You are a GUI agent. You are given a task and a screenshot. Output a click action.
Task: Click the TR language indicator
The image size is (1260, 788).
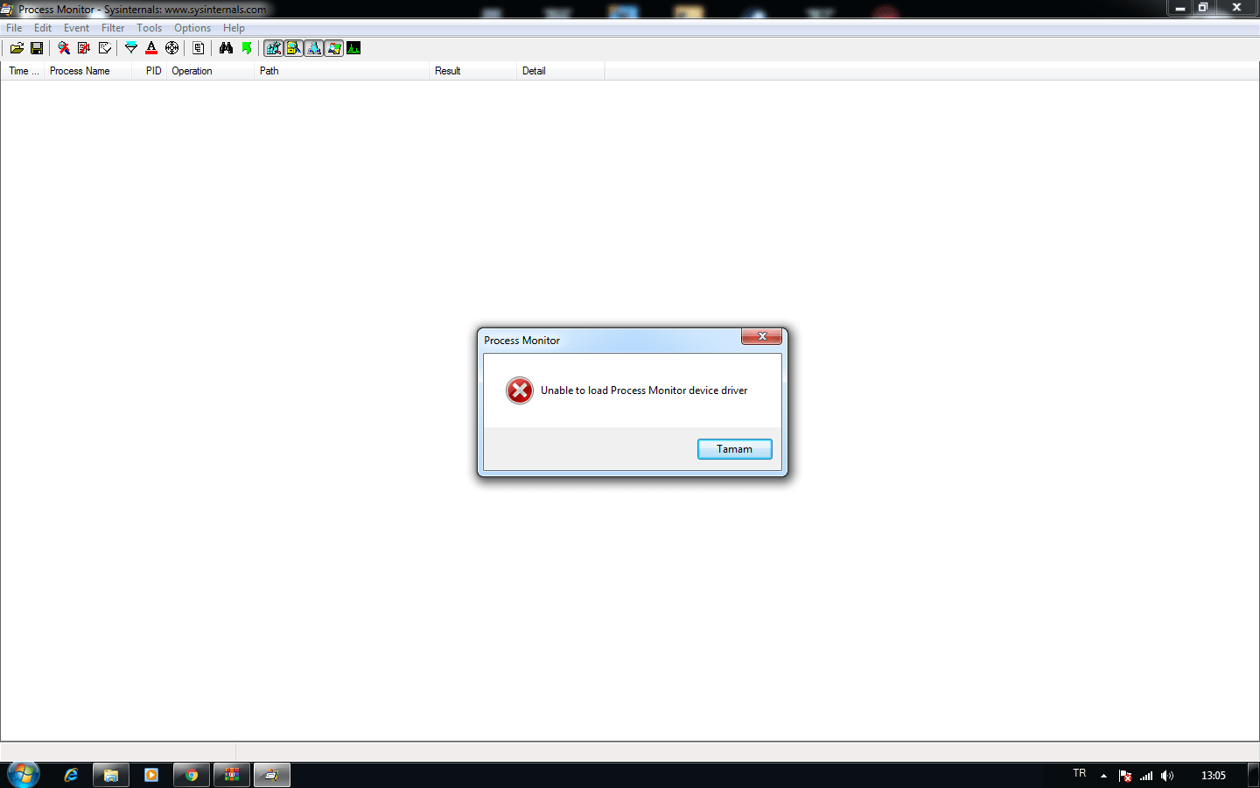[x=1080, y=774]
